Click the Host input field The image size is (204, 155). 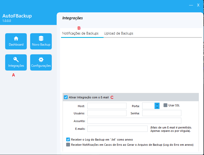click(107, 106)
